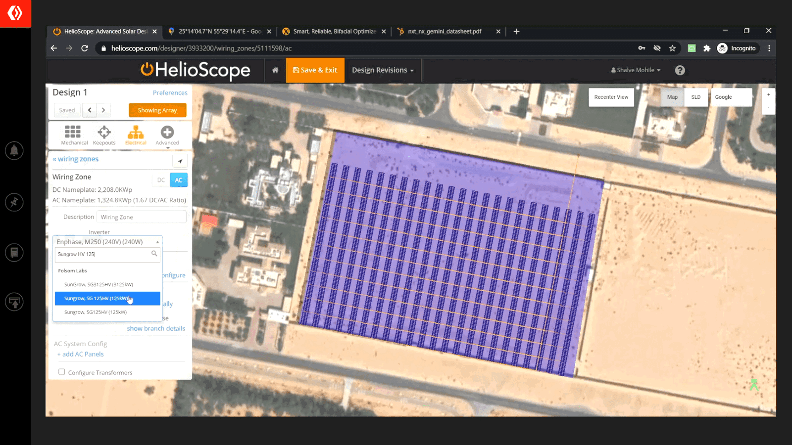The height and width of the screenshot is (445, 792).
Task: Go back via wiring zones link
Action: (76, 159)
